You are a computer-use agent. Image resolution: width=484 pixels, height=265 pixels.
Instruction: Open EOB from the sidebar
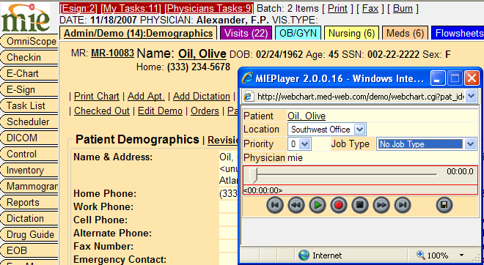pyautogui.click(x=29, y=250)
